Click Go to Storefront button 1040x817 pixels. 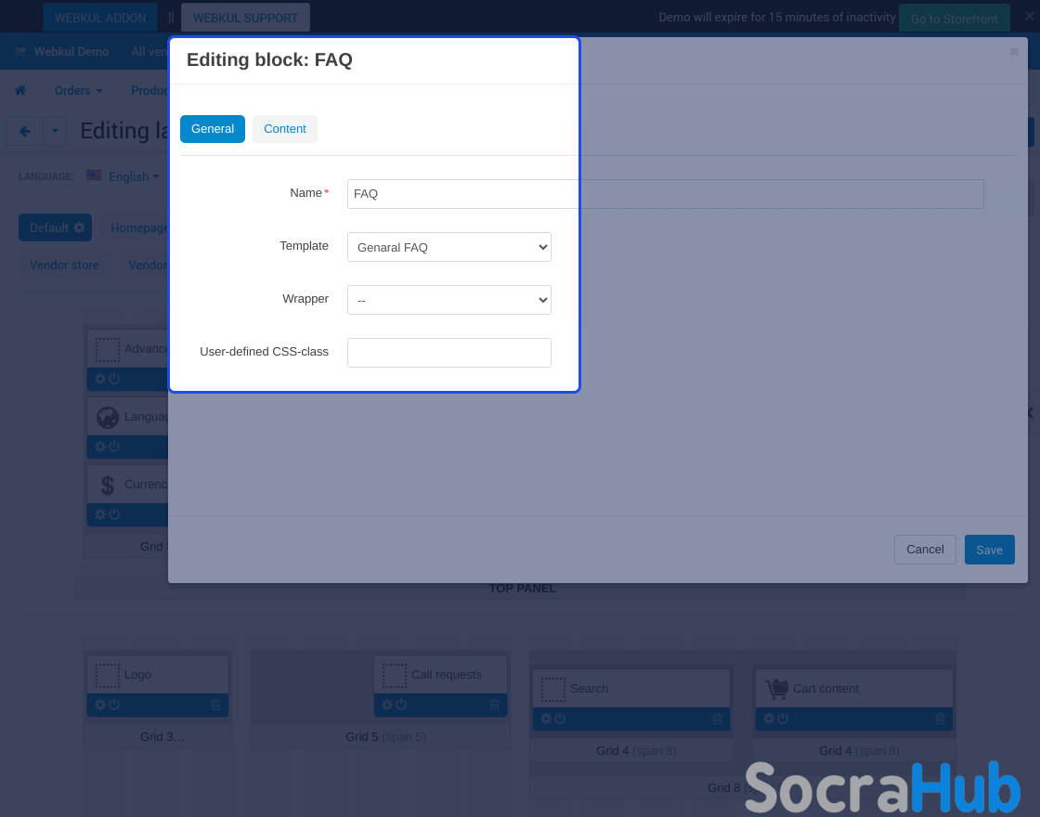click(x=954, y=19)
